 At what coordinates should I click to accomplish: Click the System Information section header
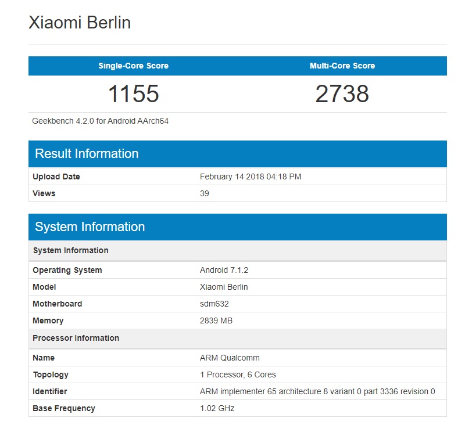89,227
